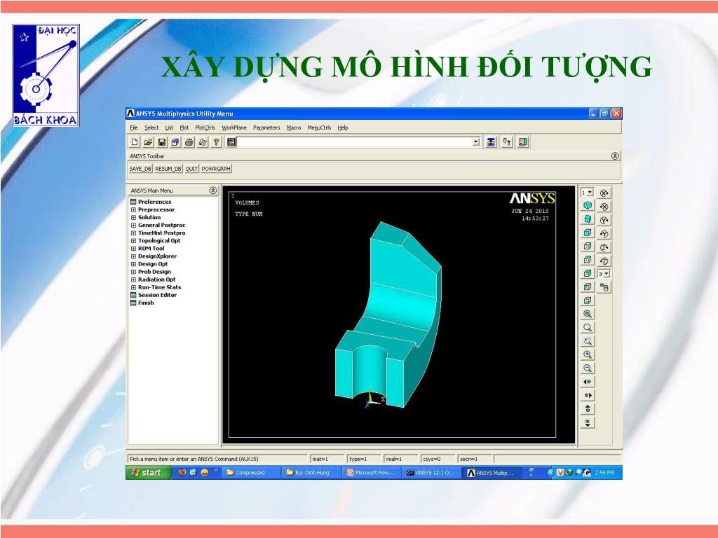Click the rotate -Y icon
Screen dimensions: 718x538
604,234
